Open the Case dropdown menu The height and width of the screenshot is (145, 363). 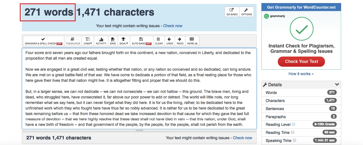(x=88, y=41)
